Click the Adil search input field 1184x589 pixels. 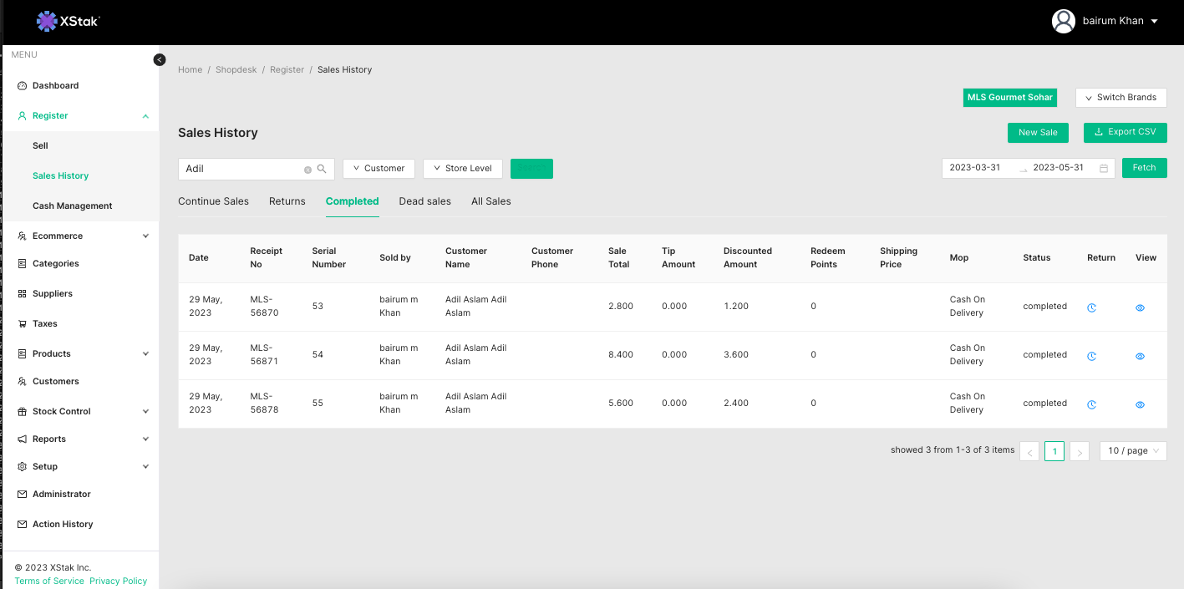[x=242, y=169]
